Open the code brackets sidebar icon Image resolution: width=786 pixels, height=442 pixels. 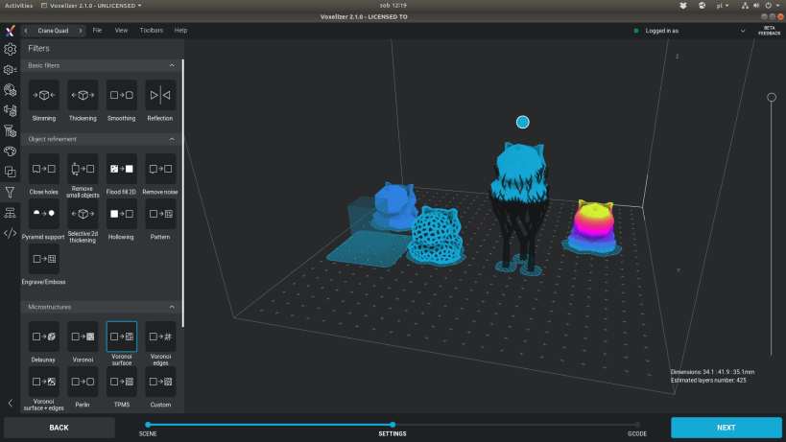tap(10, 233)
